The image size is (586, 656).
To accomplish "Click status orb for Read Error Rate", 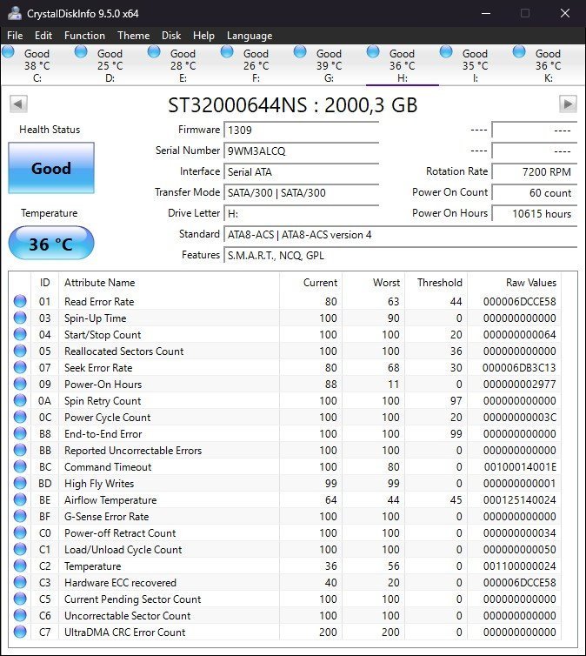I will pos(20,302).
